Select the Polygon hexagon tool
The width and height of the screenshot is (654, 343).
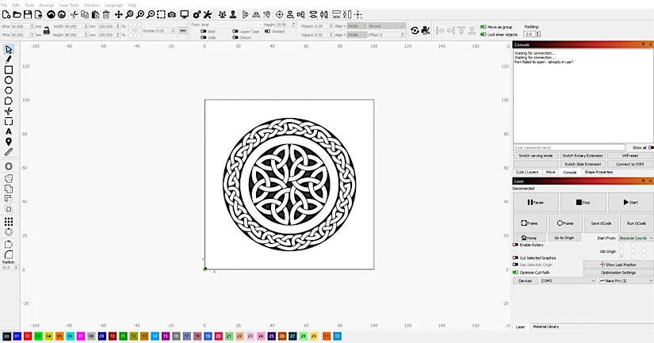coord(9,90)
